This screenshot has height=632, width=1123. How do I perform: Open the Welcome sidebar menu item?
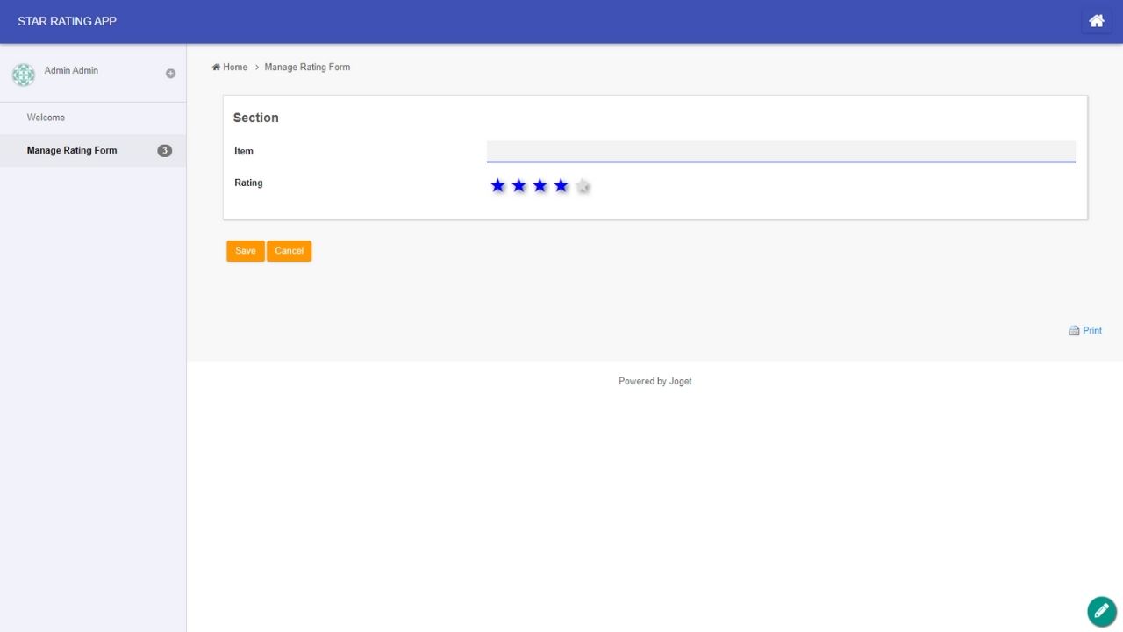click(46, 118)
